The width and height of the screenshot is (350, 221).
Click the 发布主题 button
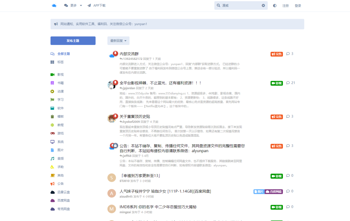[73, 40]
